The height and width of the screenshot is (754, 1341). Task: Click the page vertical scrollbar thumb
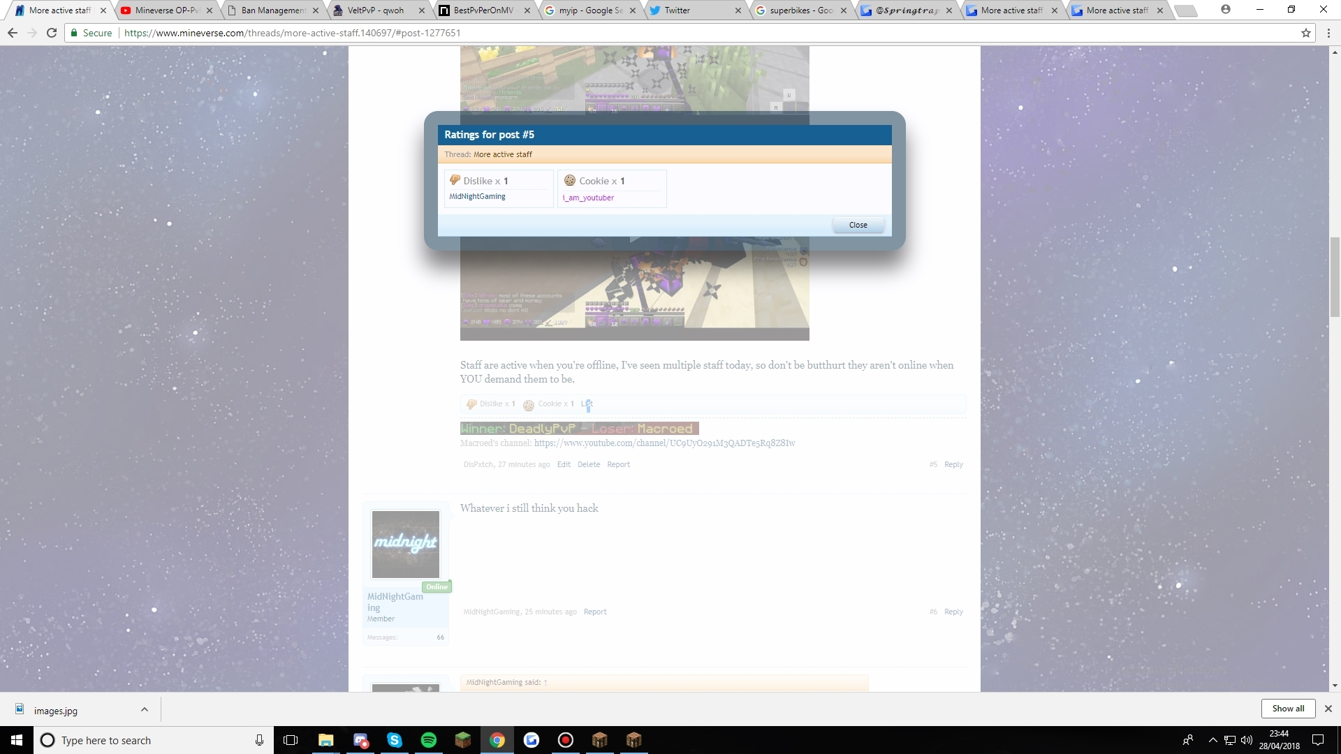[1335, 276]
